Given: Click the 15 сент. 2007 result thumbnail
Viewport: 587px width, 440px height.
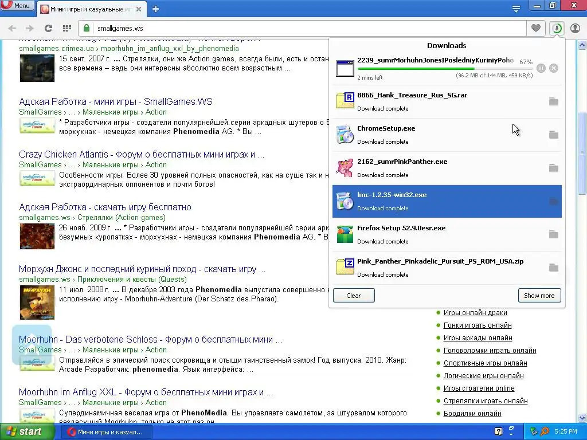Looking at the screenshot, I should coord(37,68).
